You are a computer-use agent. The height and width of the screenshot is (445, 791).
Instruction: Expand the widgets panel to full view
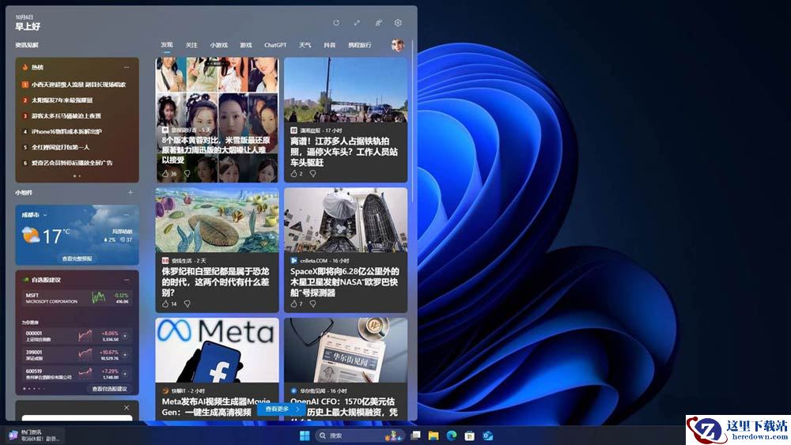click(357, 23)
